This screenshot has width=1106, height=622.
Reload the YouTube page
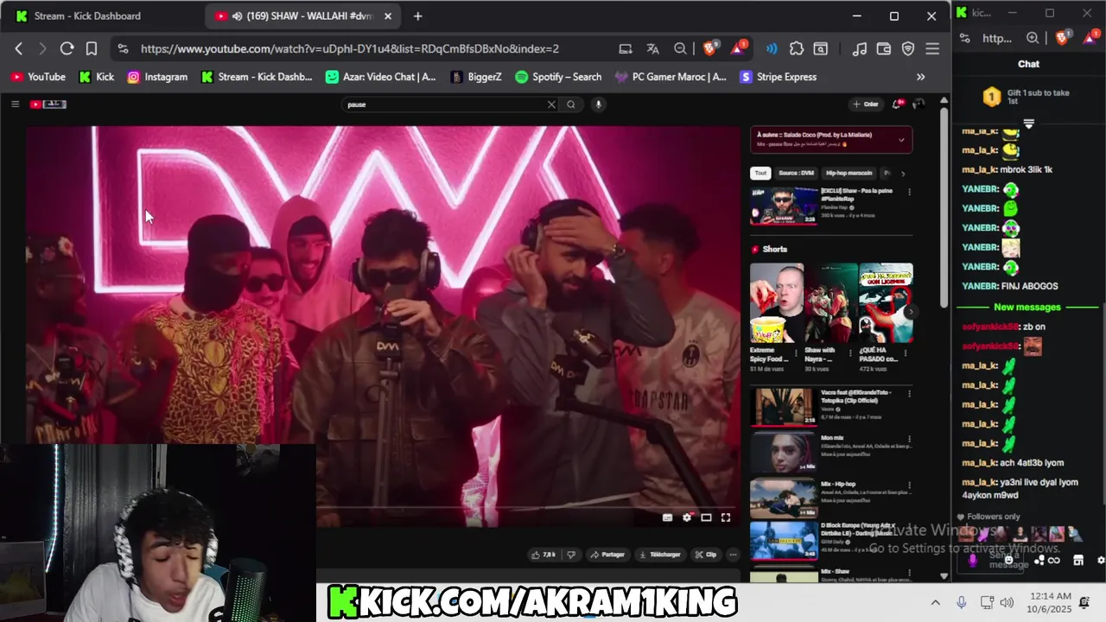[67, 48]
